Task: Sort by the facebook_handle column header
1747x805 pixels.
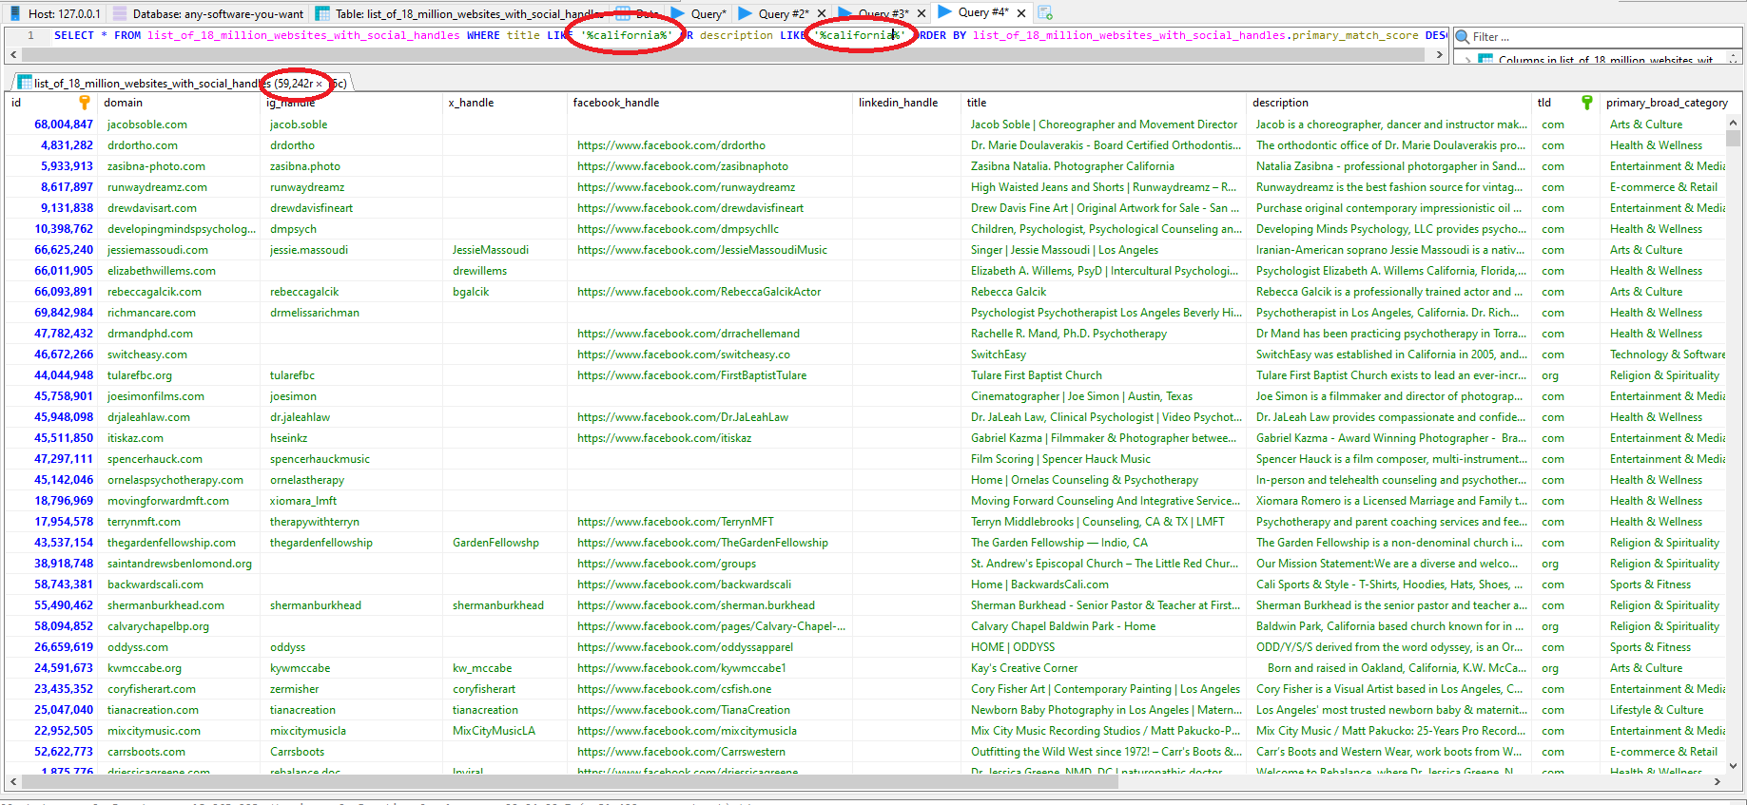Action: click(709, 103)
